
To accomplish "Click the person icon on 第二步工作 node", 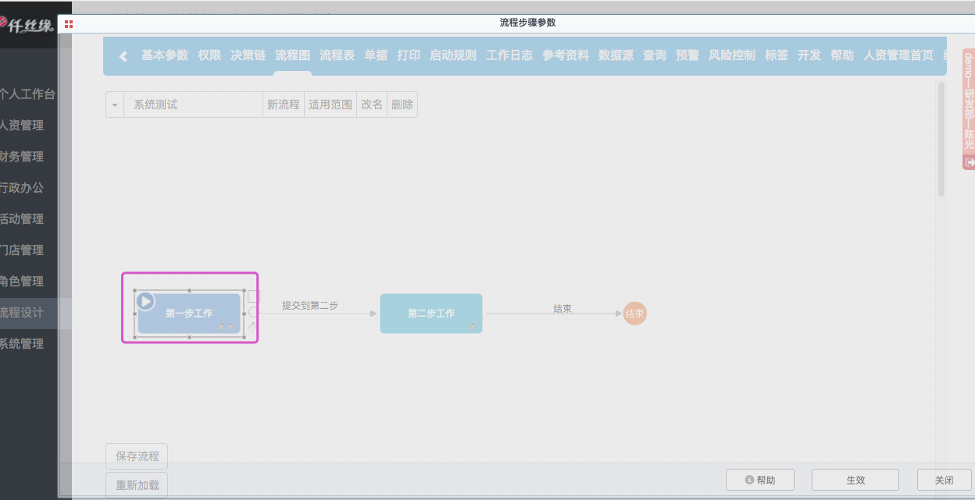I will pyautogui.click(x=472, y=325).
